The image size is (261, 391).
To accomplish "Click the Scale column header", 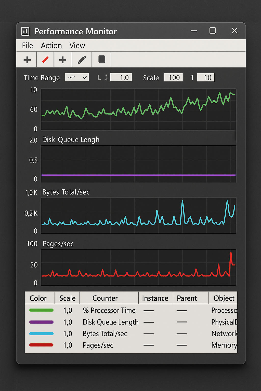I will point(67,298).
